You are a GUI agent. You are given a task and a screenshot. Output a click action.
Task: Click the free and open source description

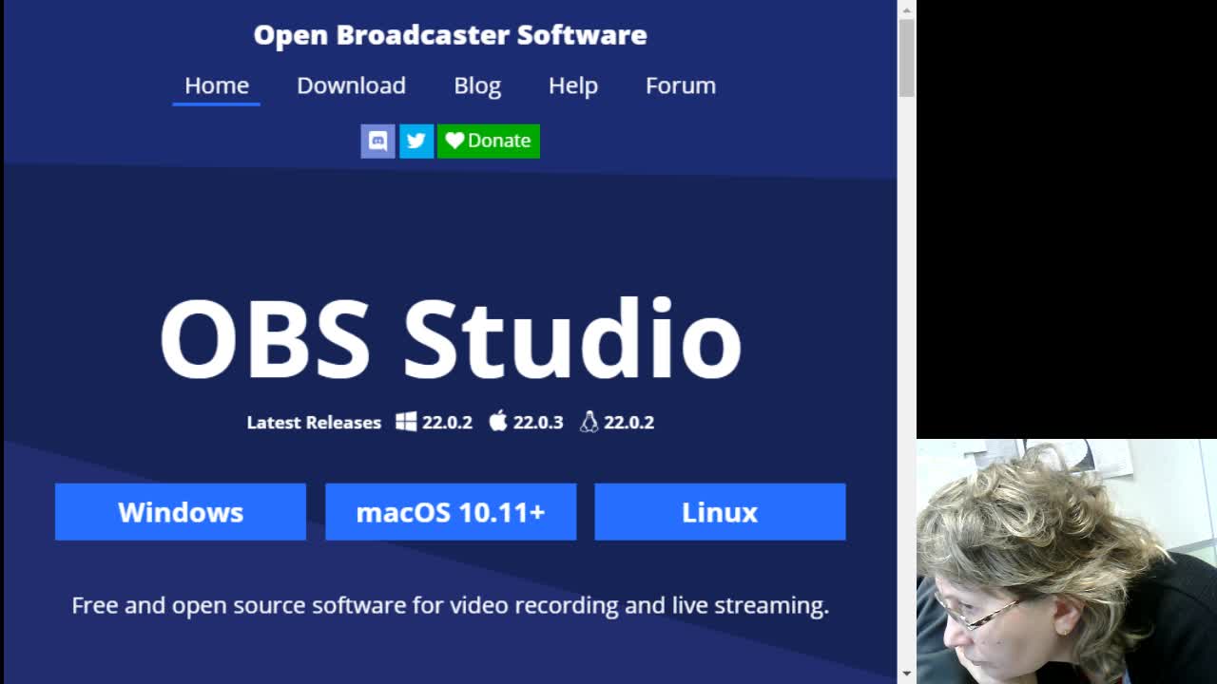click(451, 605)
